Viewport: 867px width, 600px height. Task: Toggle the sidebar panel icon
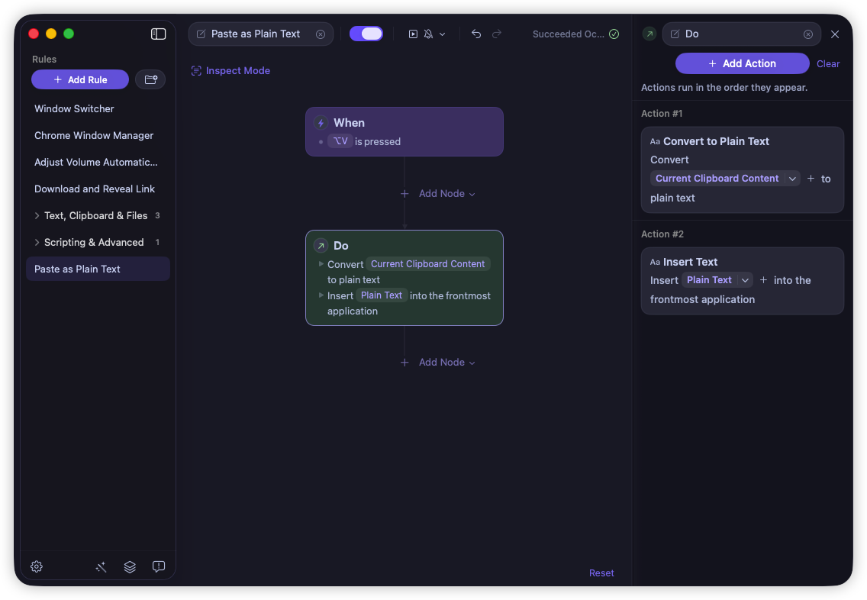click(158, 34)
